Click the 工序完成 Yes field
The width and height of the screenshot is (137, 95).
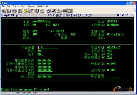tap(110, 51)
